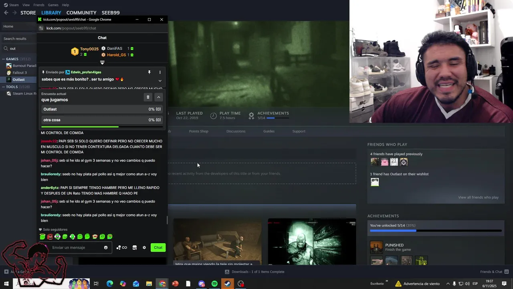Open Windows notification center icon

pyautogui.click(x=504, y=284)
